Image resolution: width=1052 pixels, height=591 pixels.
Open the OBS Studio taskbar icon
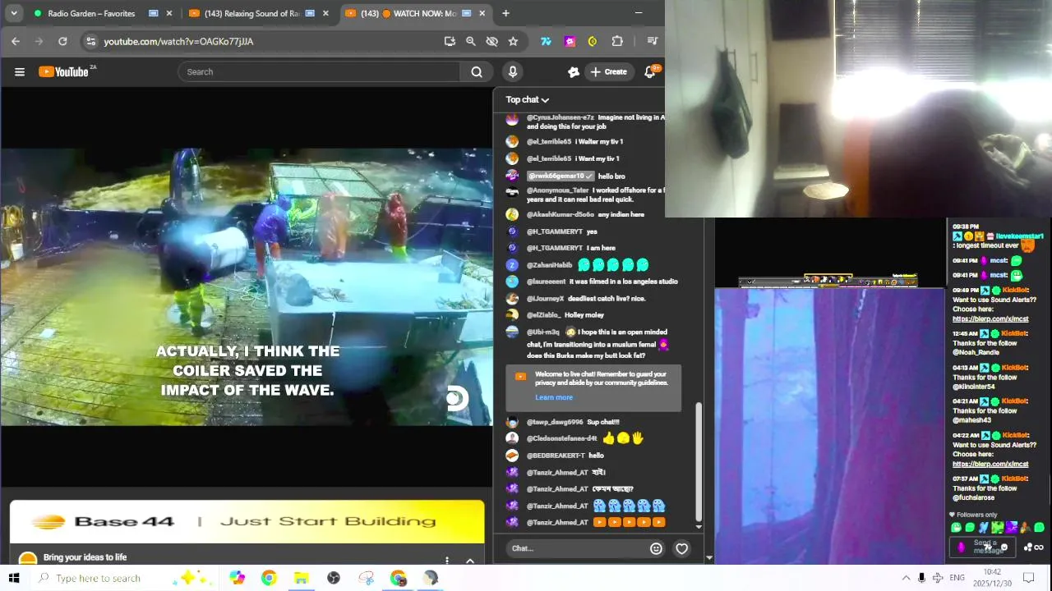click(x=334, y=578)
